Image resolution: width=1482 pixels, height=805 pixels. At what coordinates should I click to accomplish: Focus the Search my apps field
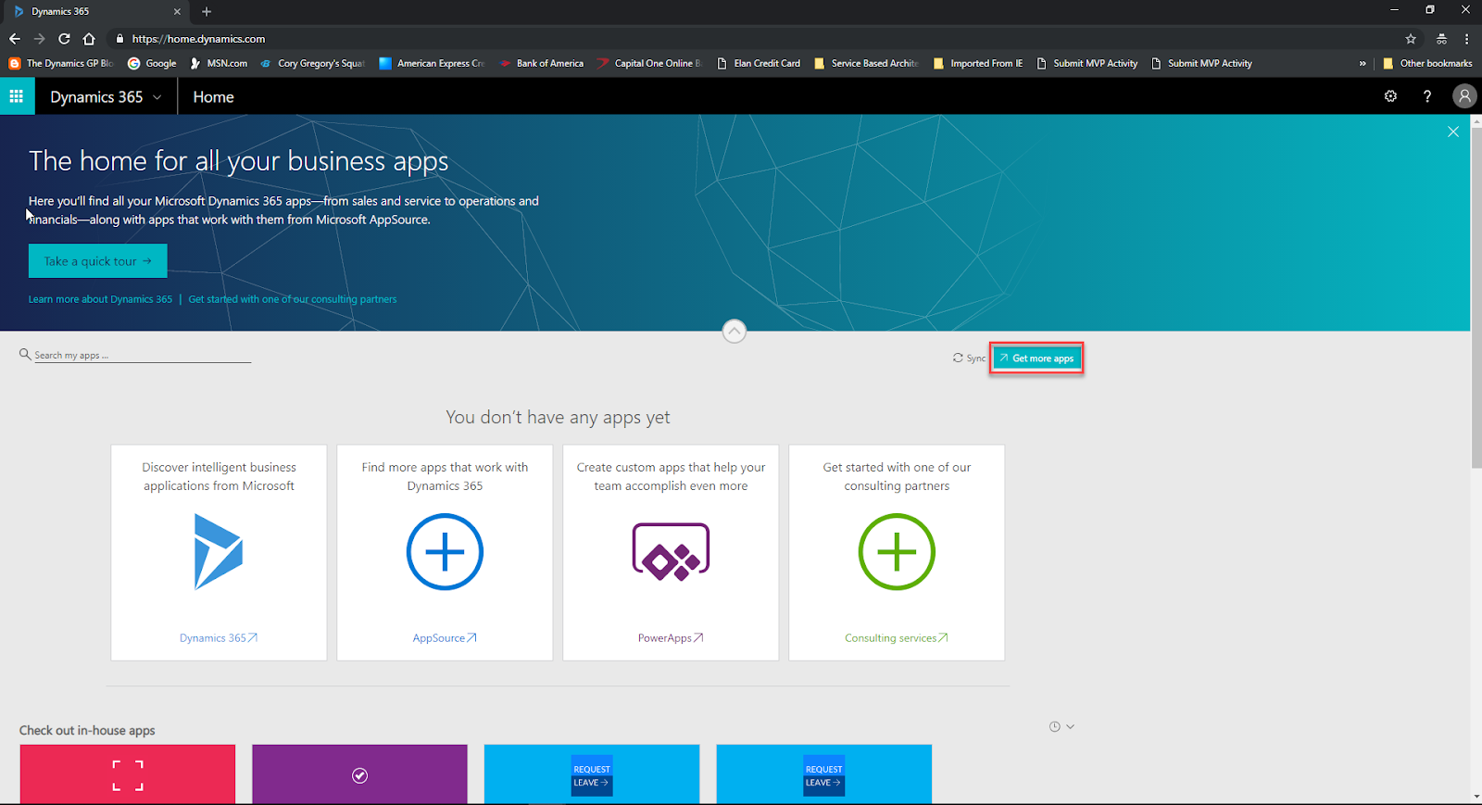pos(143,356)
